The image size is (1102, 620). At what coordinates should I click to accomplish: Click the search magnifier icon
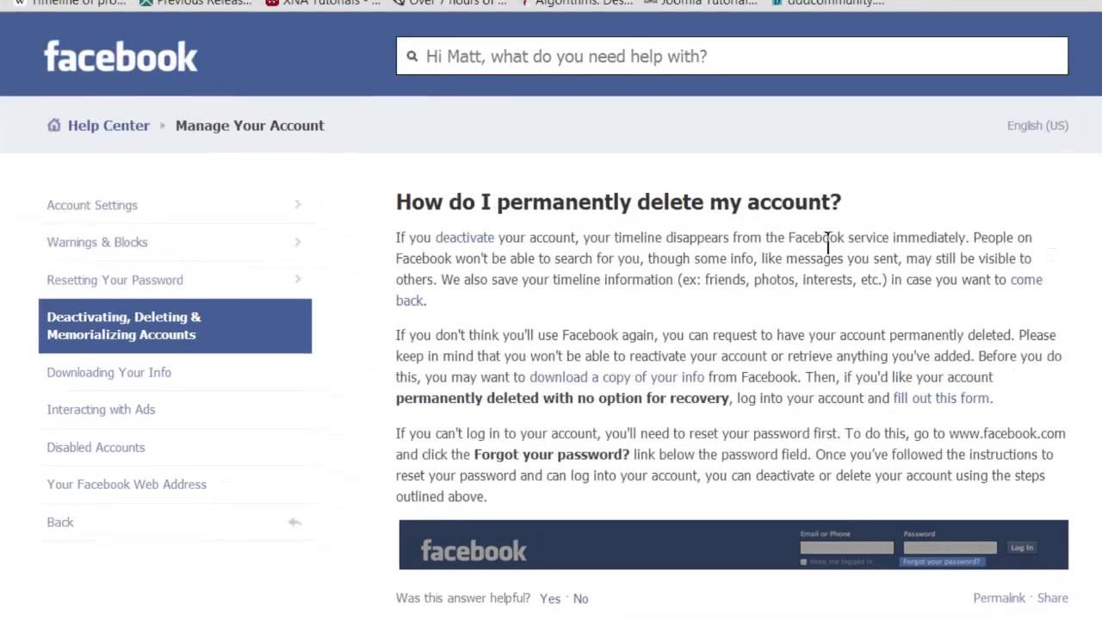(x=412, y=56)
